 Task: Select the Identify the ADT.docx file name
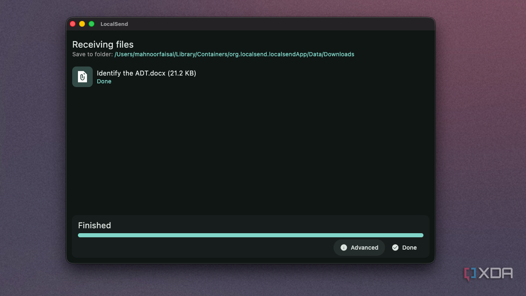[146, 73]
